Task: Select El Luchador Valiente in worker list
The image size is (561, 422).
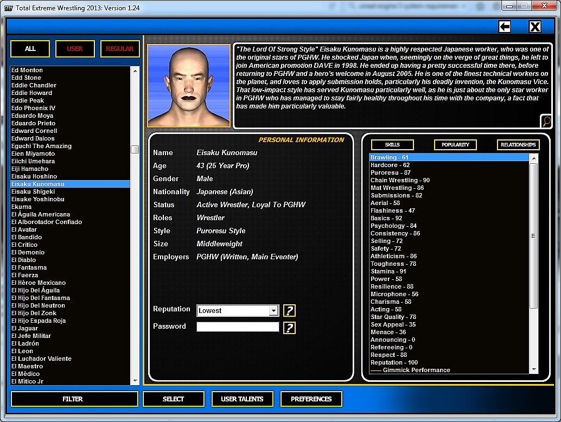Action: tap(70, 359)
